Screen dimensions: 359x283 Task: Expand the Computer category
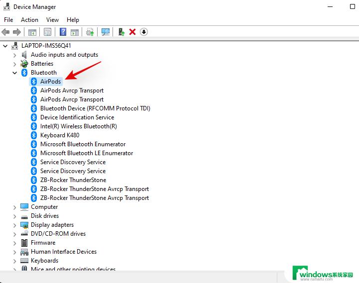coord(14,207)
